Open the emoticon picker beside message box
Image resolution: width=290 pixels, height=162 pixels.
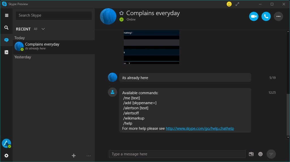point(260,154)
